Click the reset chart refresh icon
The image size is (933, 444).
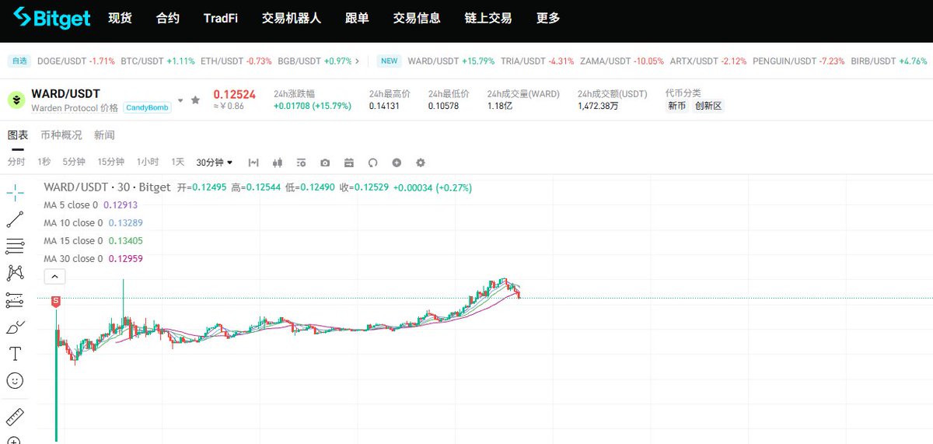372,163
